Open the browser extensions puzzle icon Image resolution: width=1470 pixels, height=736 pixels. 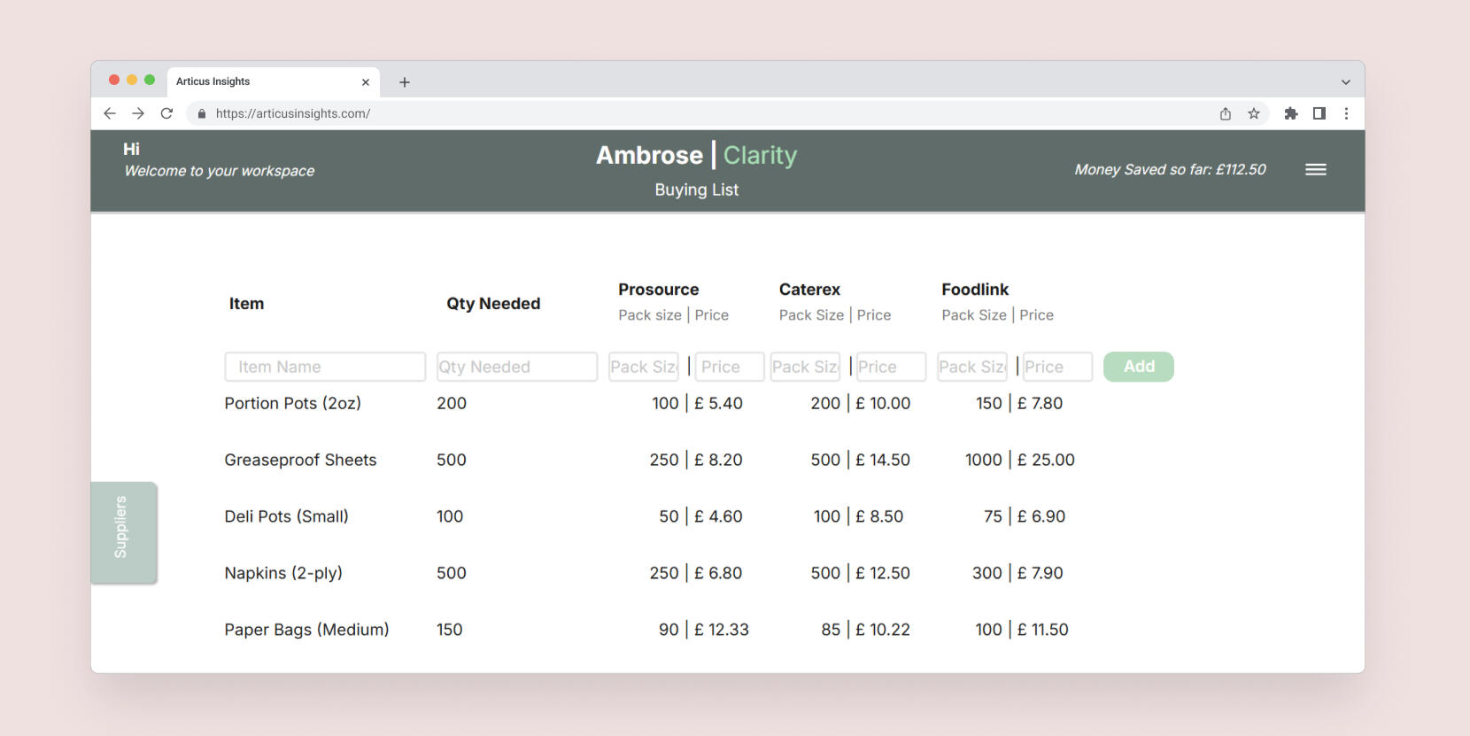[1291, 113]
